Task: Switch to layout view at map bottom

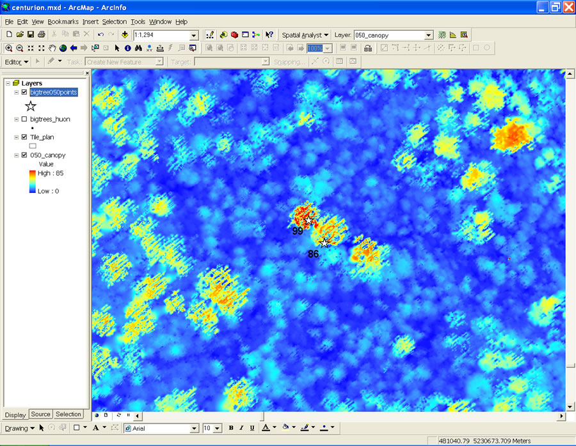Action: click(x=106, y=415)
